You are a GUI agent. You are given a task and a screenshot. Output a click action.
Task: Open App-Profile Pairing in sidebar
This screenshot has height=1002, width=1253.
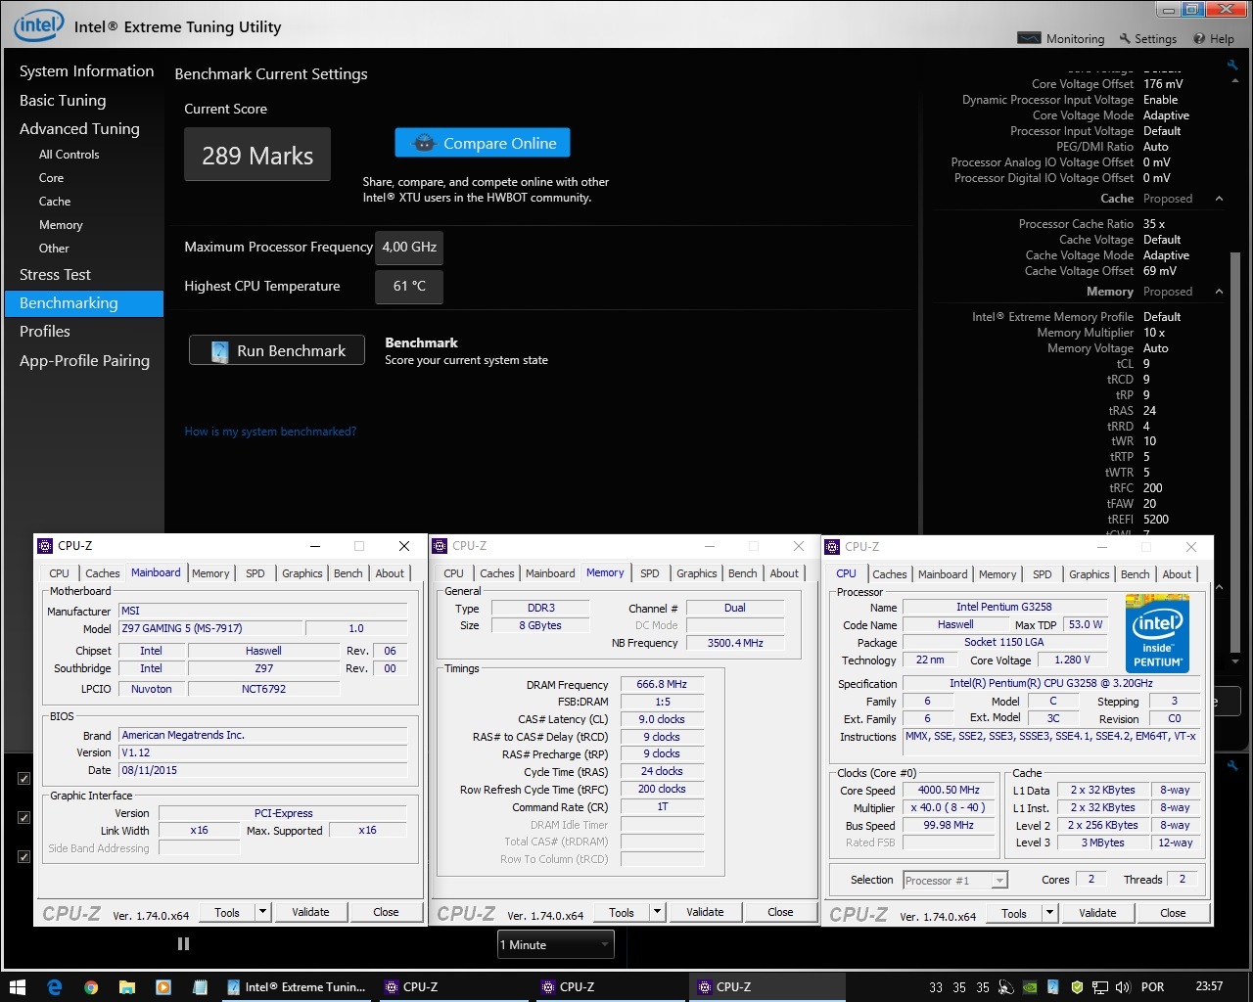tap(84, 361)
